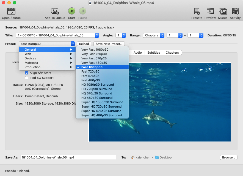The image size is (243, 176).
Task: Switch to the Subtitles tab
Action: coord(154,53)
